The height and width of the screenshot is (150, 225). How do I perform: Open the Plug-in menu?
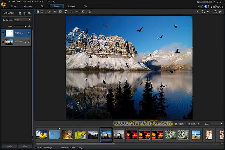31,2
